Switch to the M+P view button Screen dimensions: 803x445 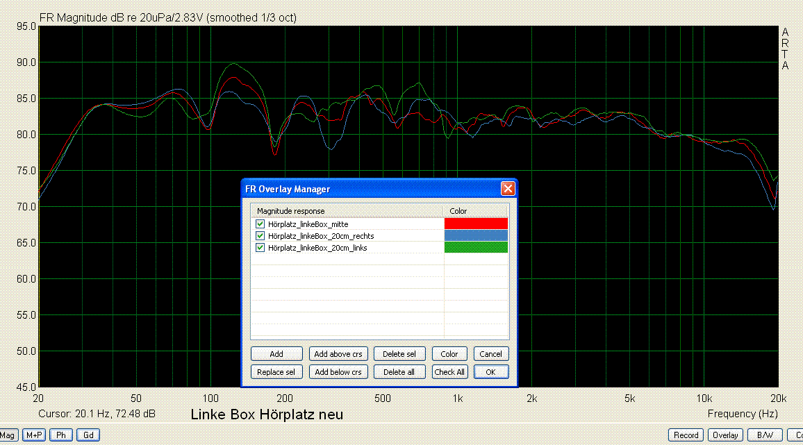pyautogui.click(x=33, y=435)
